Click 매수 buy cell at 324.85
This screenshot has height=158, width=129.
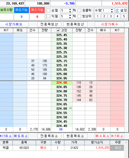tap(103, 87)
